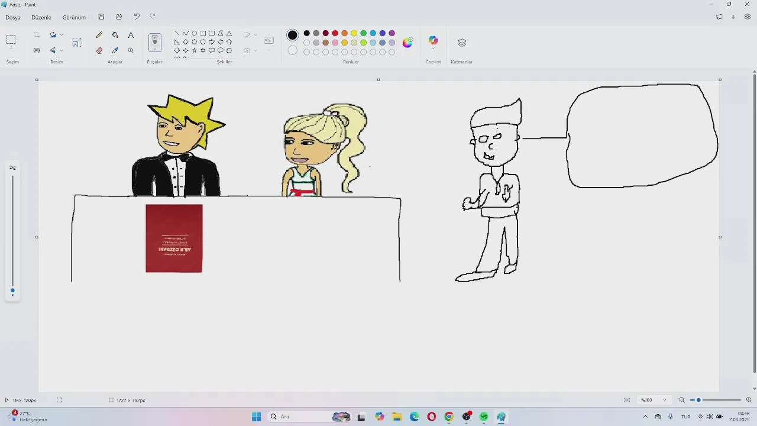Choose the line shape
This screenshot has width=757, height=426.
click(177, 33)
